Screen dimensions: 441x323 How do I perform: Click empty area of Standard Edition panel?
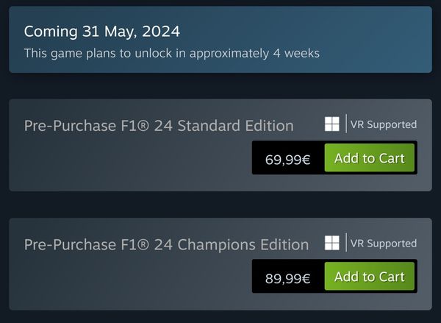click(126, 166)
